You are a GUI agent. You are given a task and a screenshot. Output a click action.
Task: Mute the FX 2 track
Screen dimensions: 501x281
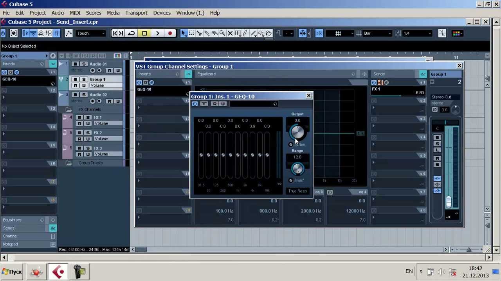point(79,133)
